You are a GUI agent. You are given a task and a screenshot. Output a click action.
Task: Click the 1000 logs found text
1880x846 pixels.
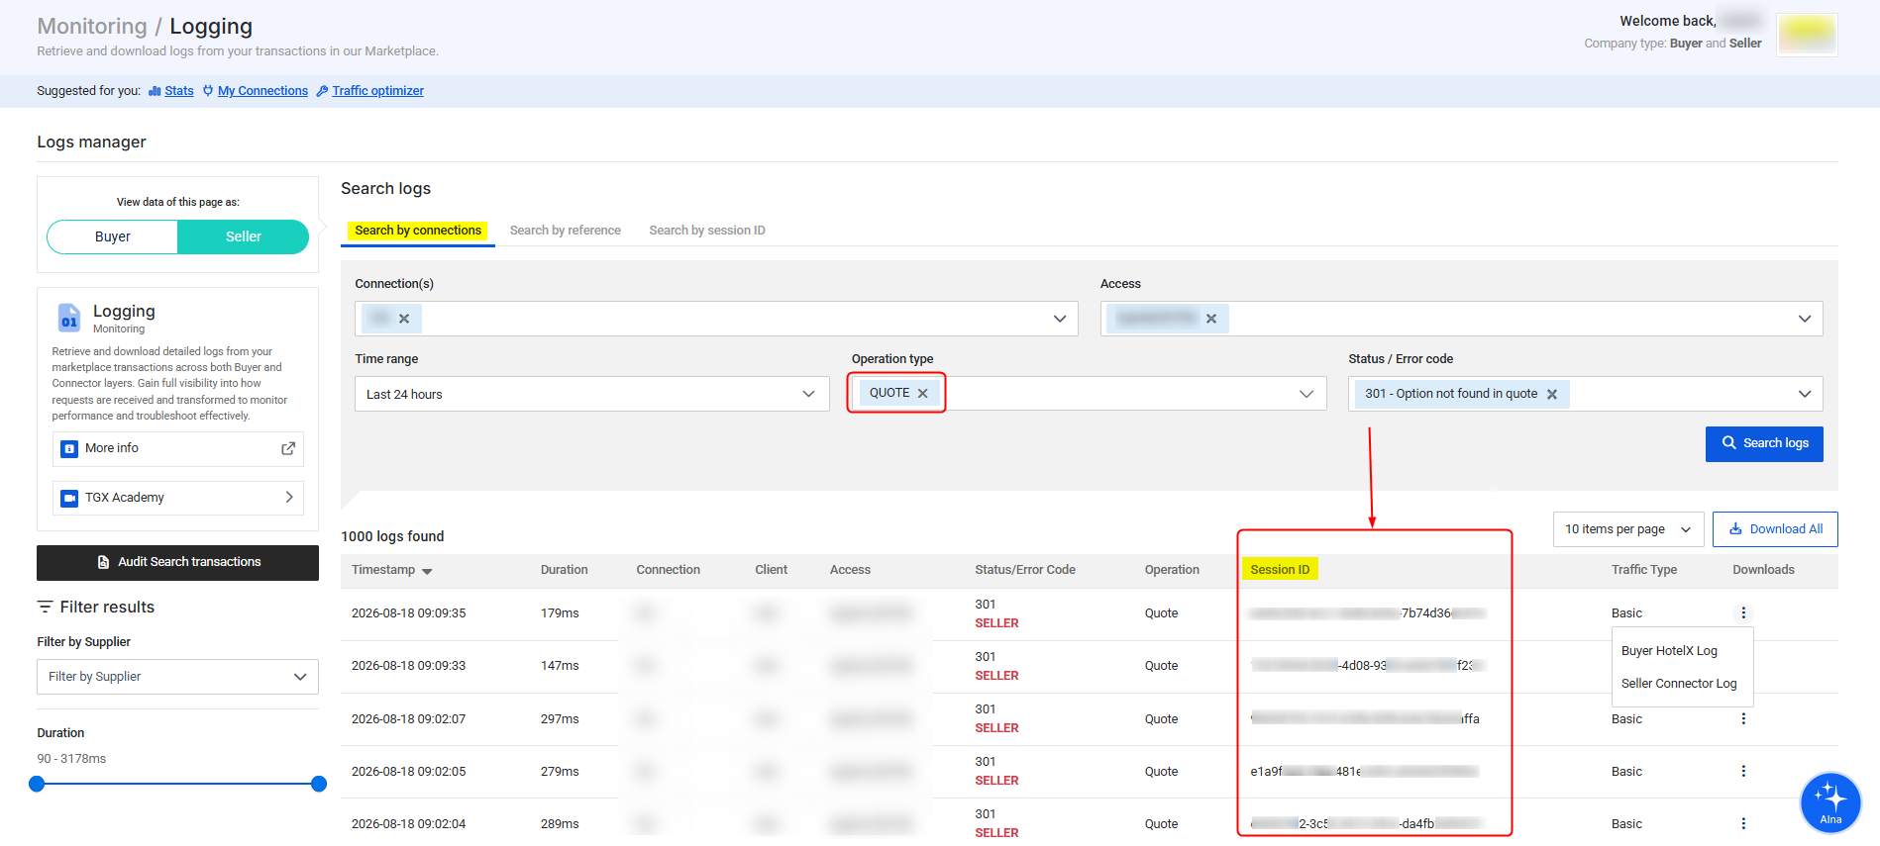point(392,536)
